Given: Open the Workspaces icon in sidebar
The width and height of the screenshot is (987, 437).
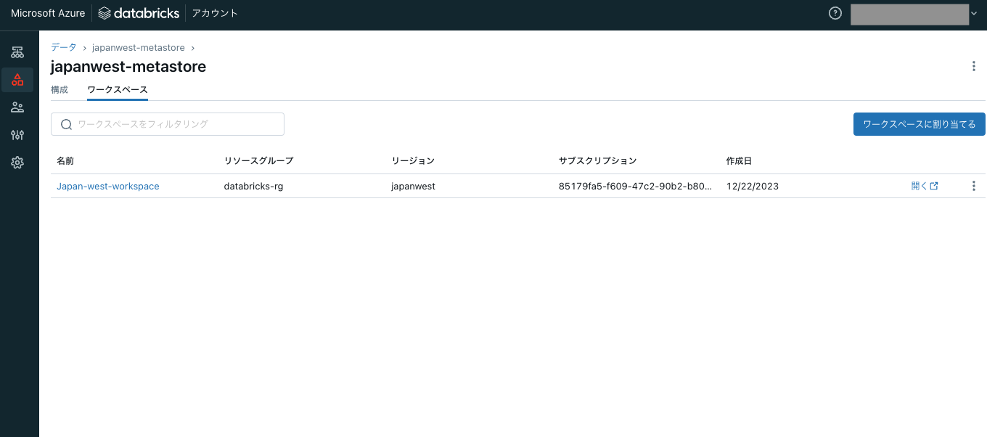Looking at the screenshot, I should [17, 52].
